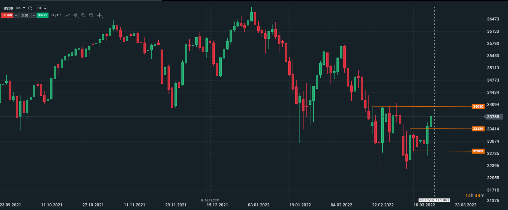Expand the US30 instrument dropdown arrow
508x210 pixels.
click(24, 8)
